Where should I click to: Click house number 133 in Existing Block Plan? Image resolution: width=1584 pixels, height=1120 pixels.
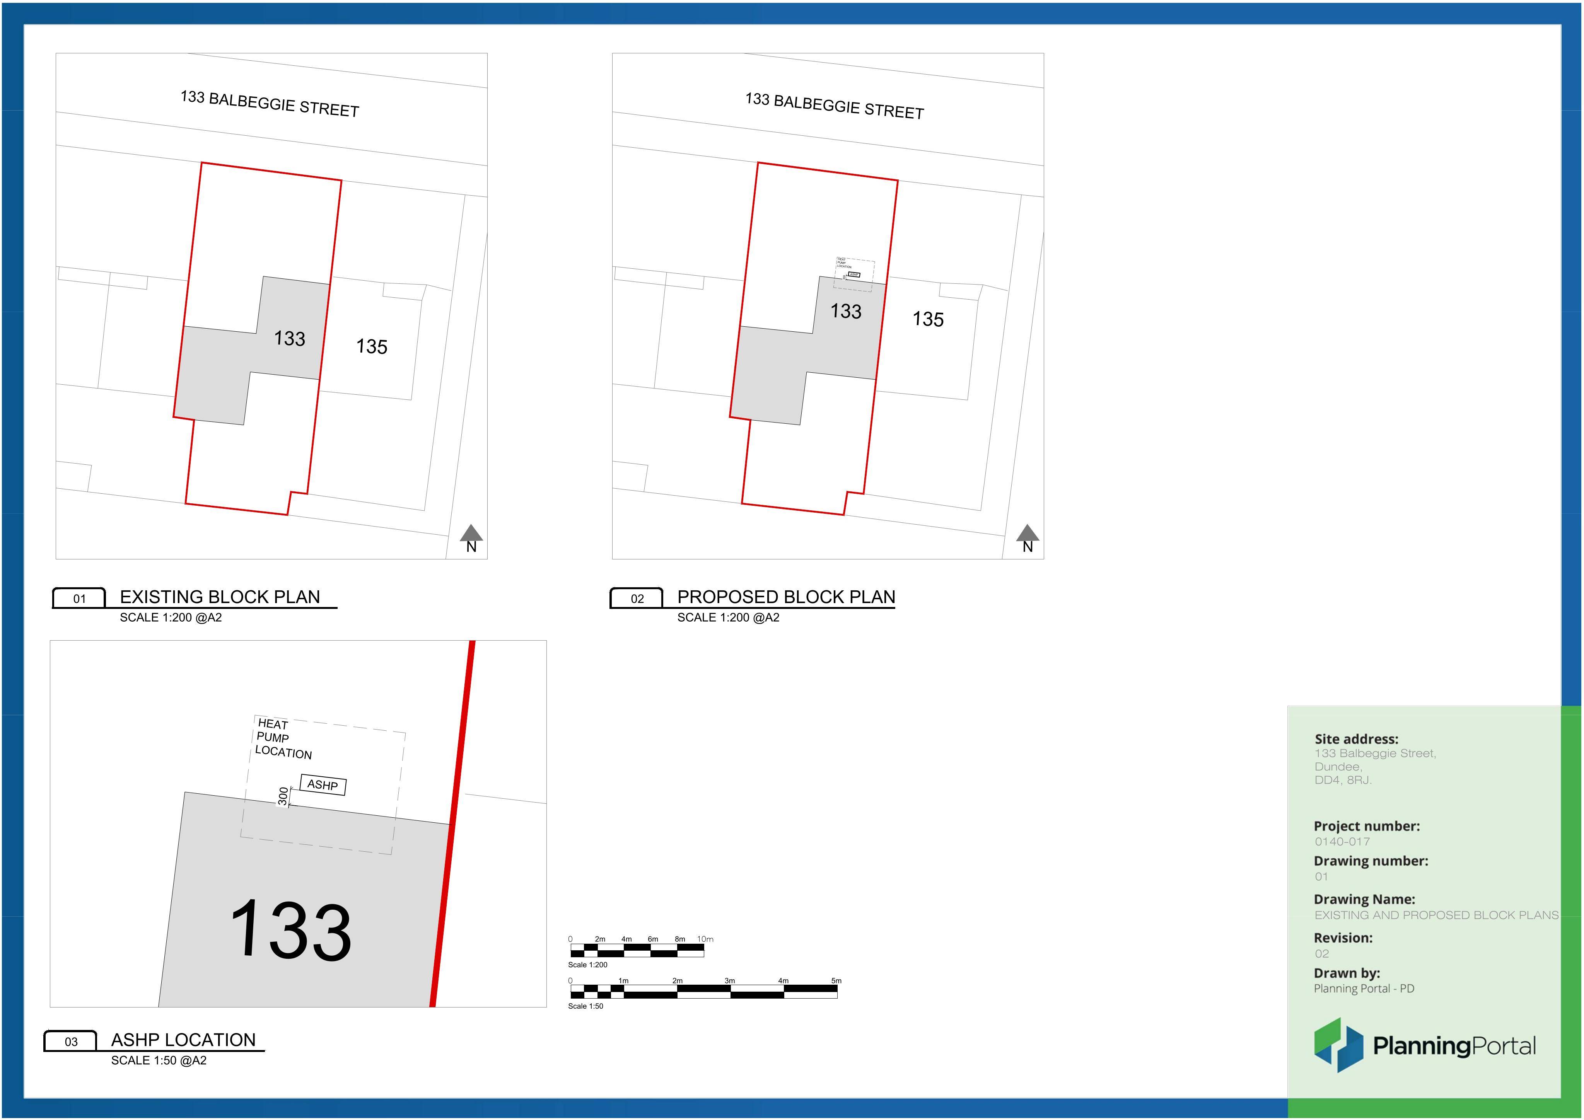(290, 338)
